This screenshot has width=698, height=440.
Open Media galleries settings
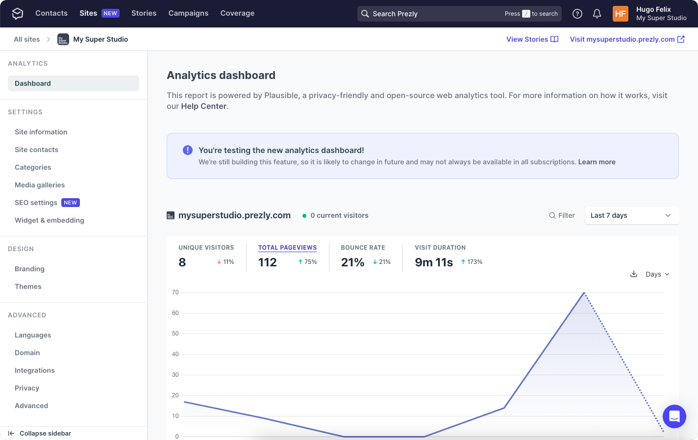coord(40,185)
